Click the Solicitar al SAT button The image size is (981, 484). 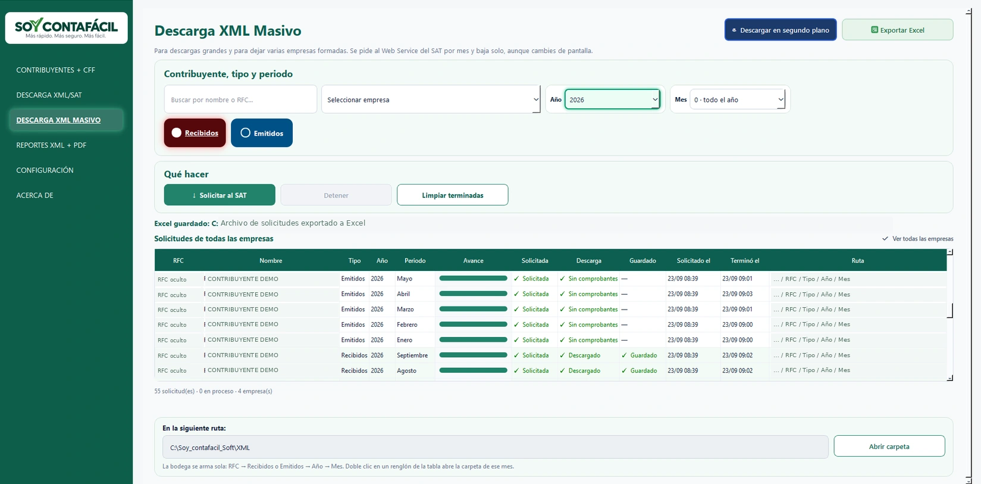(220, 195)
